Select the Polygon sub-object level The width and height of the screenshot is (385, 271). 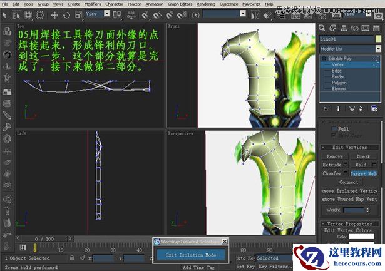coord(339,83)
